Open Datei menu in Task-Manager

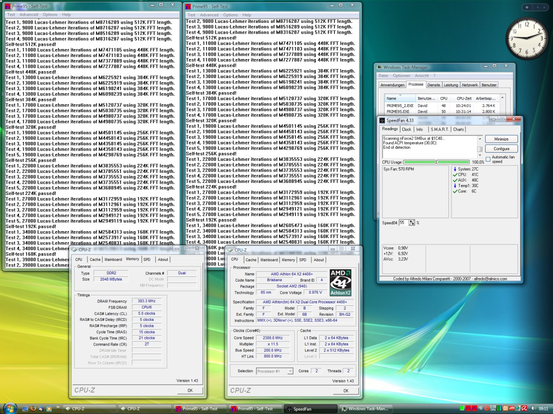click(384, 75)
